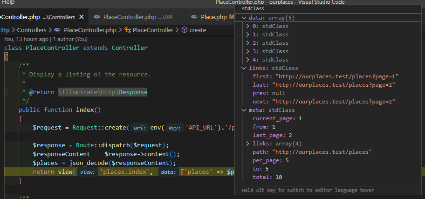Click $request variable in Request::create line

pyautogui.click(x=47, y=128)
